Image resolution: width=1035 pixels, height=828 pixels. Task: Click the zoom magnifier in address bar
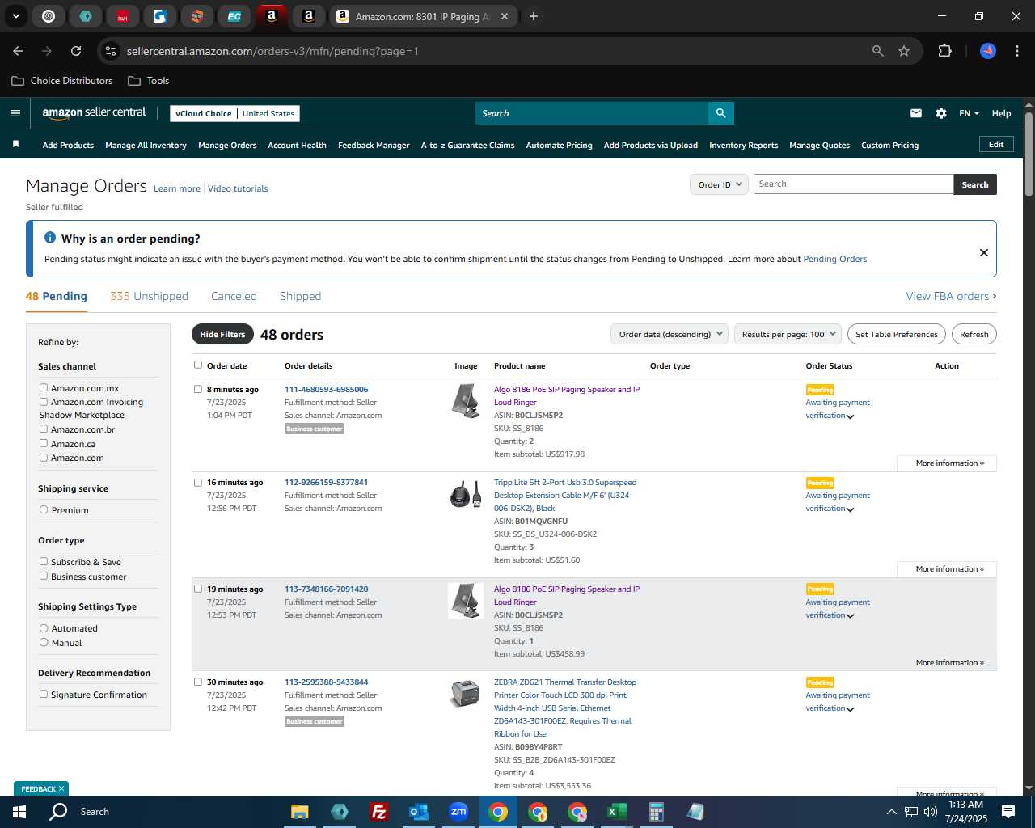click(x=878, y=51)
